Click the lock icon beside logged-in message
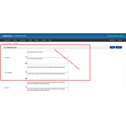126x126 pixels. 108,36
